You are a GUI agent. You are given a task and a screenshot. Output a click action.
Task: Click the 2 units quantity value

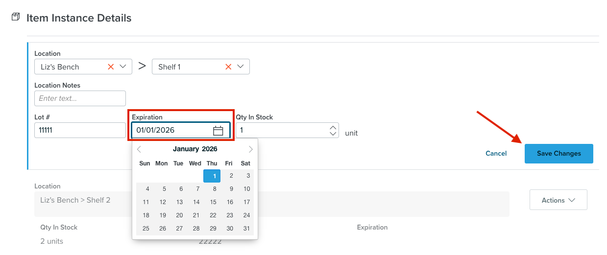[x=52, y=241]
